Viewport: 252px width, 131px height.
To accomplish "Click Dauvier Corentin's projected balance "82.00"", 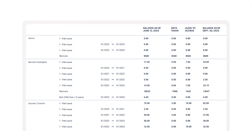I will coord(206,103).
